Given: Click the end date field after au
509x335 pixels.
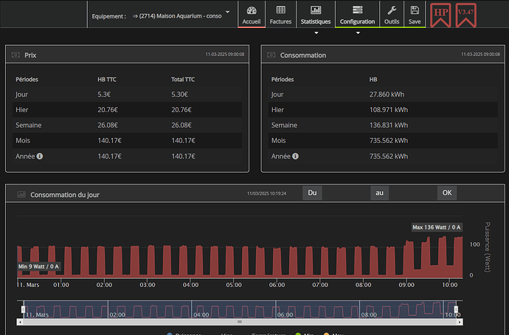Looking at the screenshot, I should coord(413,193).
